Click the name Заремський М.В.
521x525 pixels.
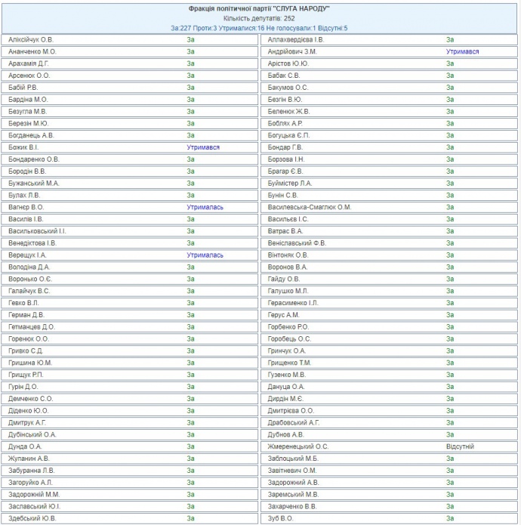[x=293, y=495]
